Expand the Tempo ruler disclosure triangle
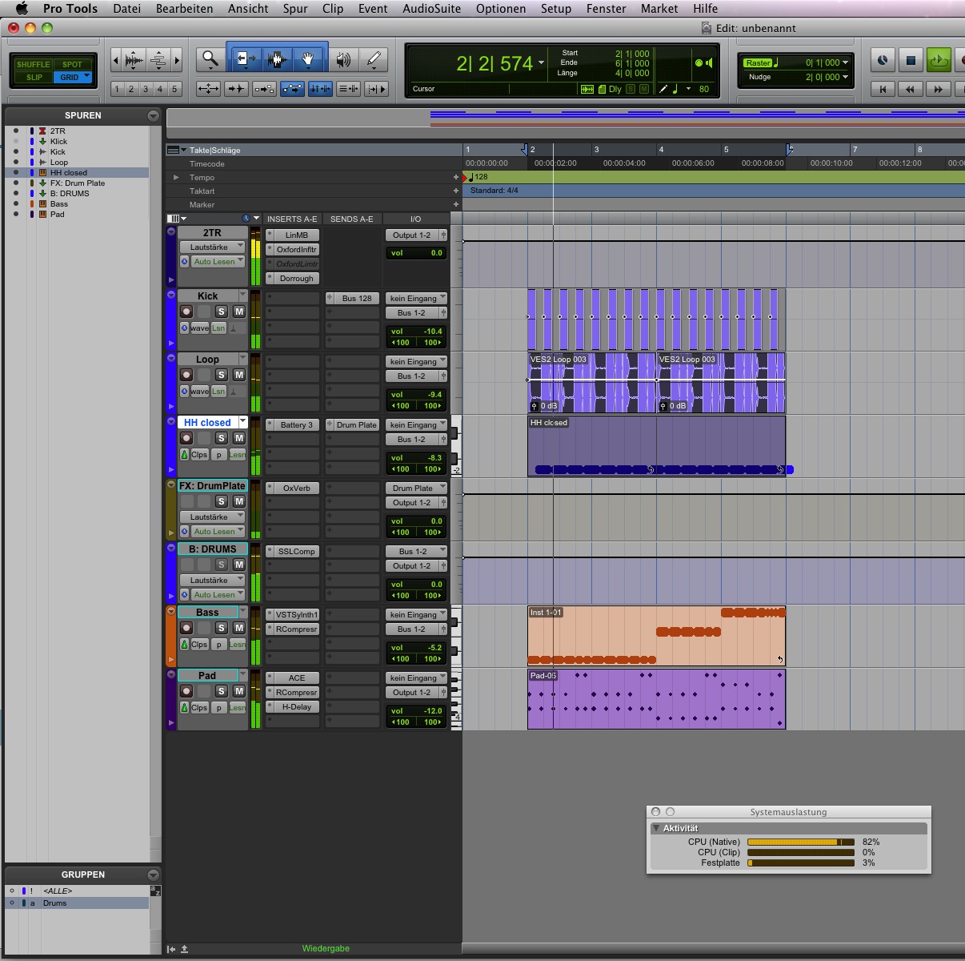The height and width of the screenshot is (961, 965). [176, 178]
